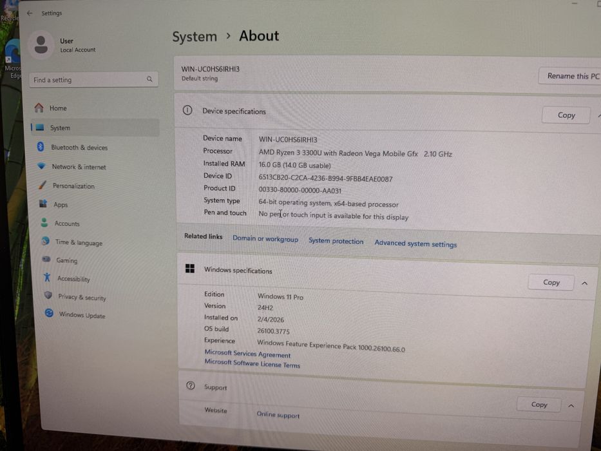The width and height of the screenshot is (601, 451).
Task: Click the Gaming controller icon
Action: pyautogui.click(x=46, y=259)
